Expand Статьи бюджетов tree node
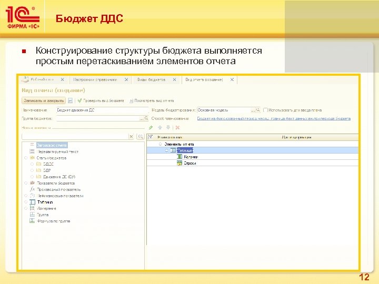Viewport: 379px width, 284px height. pyautogui.click(x=26, y=158)
